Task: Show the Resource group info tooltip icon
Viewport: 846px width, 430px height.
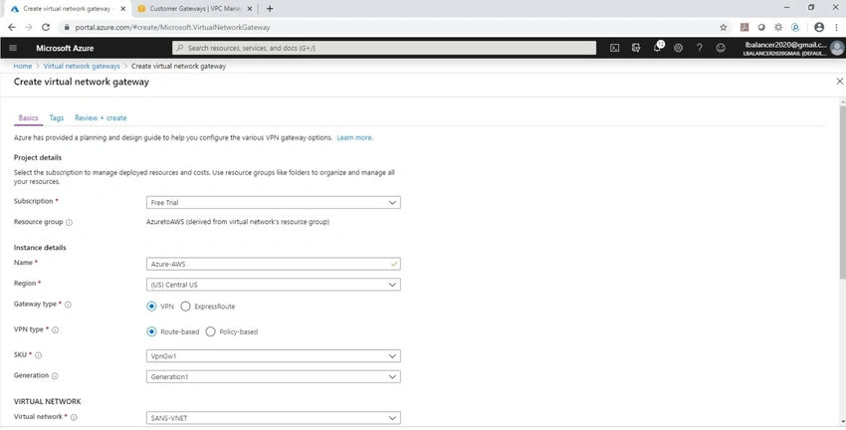Action: pyautogui.click(x=69, y=222)
